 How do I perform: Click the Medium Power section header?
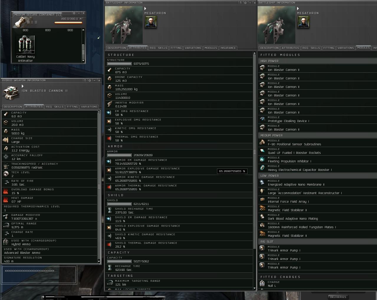(x=317, y=135)
